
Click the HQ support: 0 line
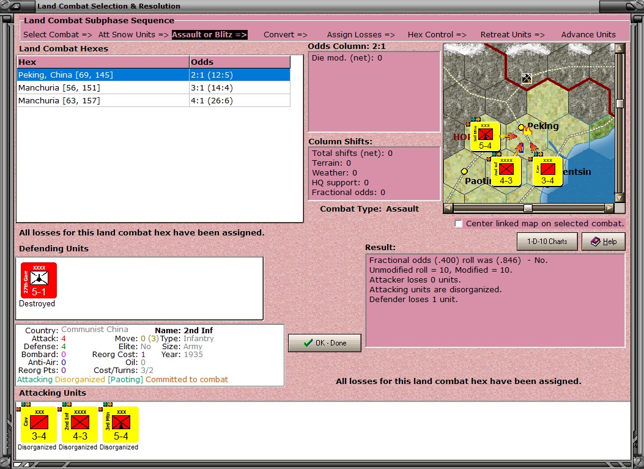coord(340,183)
